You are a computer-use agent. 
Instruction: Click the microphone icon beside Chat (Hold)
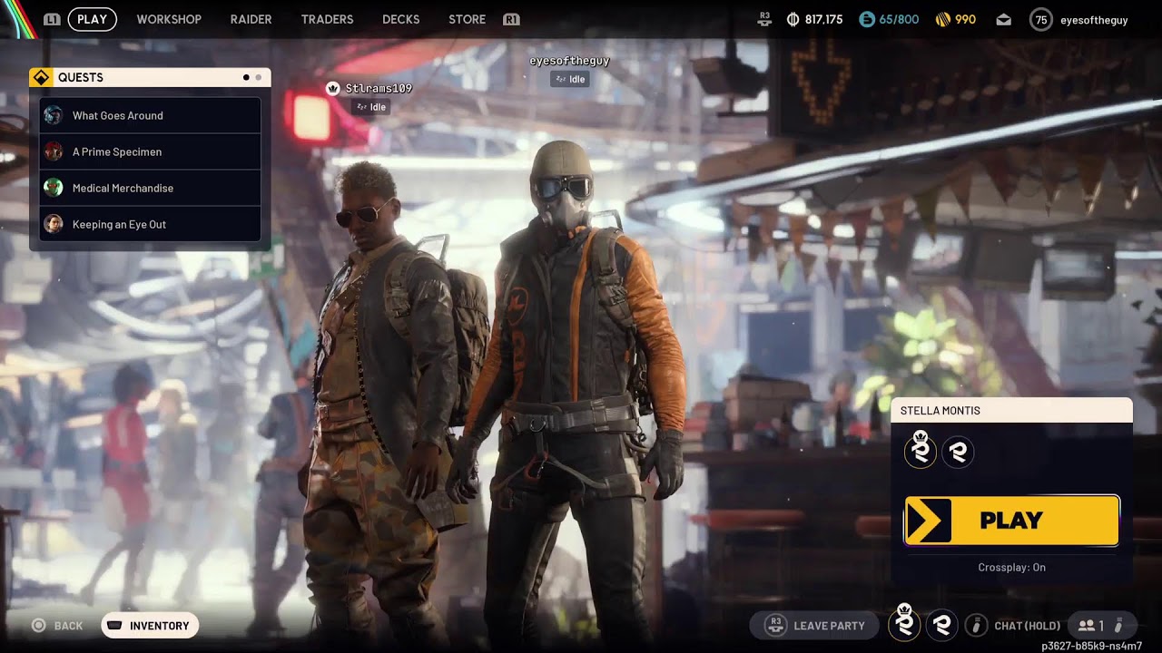click(977, 625)
